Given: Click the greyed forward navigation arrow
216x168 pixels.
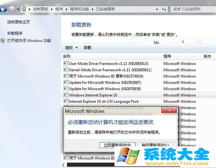Looking at the screenshot, I should [x=12, y=9].
